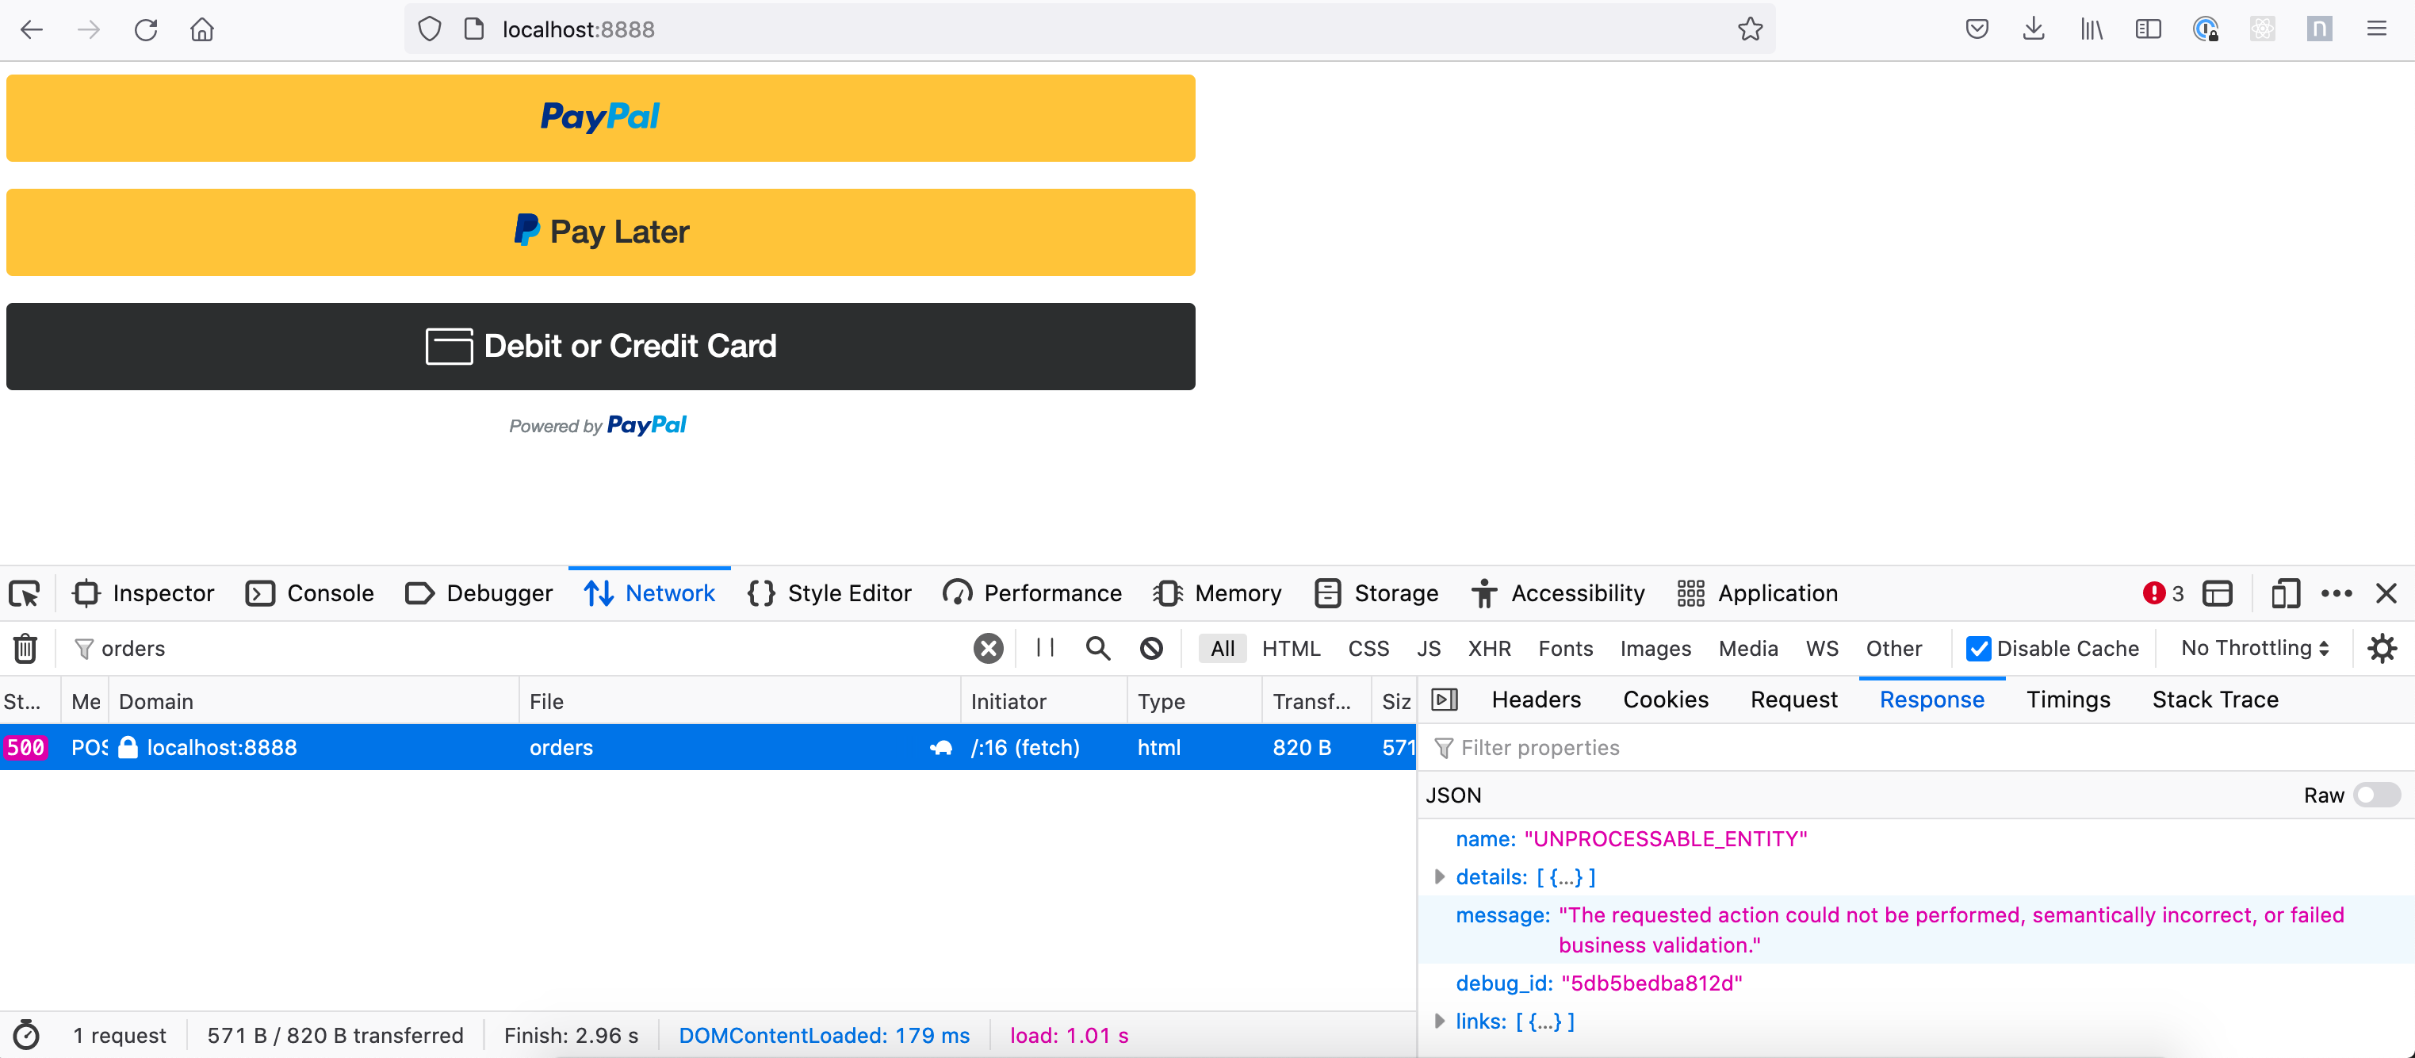Reload the page with the refresh icon
This screenshot has width=2415, height=1058.
coord(145,30)
